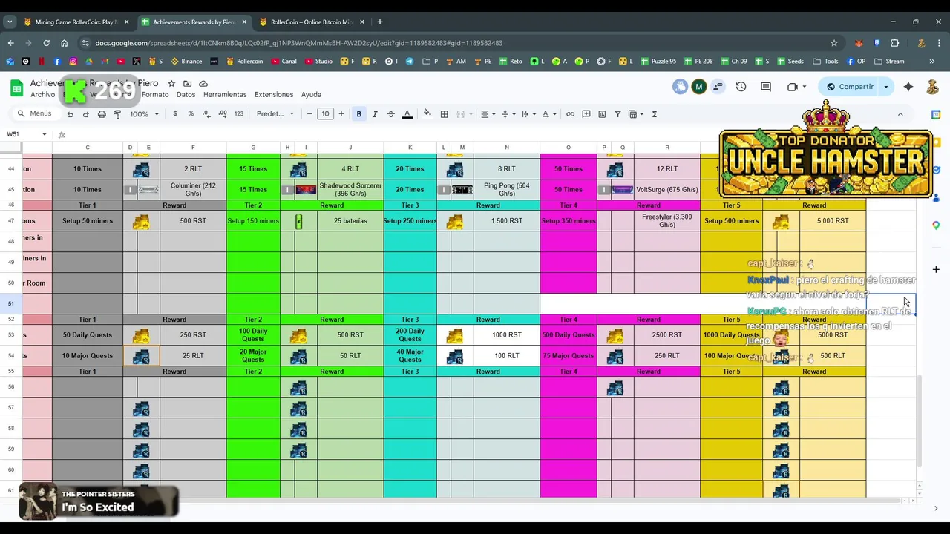Decrease font size with minus button
Image resolution: width=950 pixels, height=534 pixels.
coord(309,114)
